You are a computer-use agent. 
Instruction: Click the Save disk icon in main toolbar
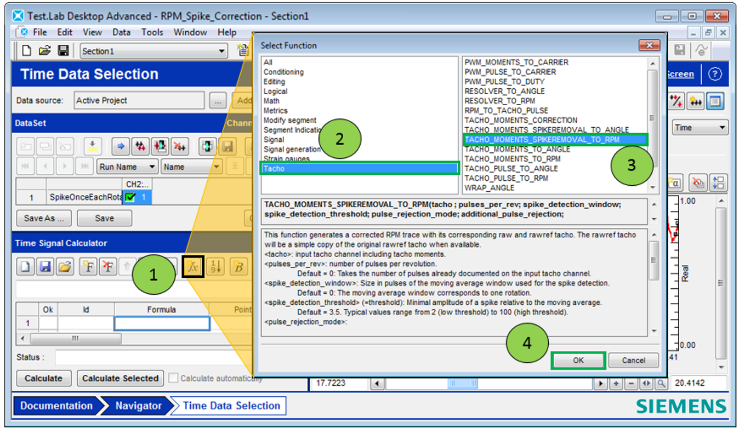coord(63,51)
